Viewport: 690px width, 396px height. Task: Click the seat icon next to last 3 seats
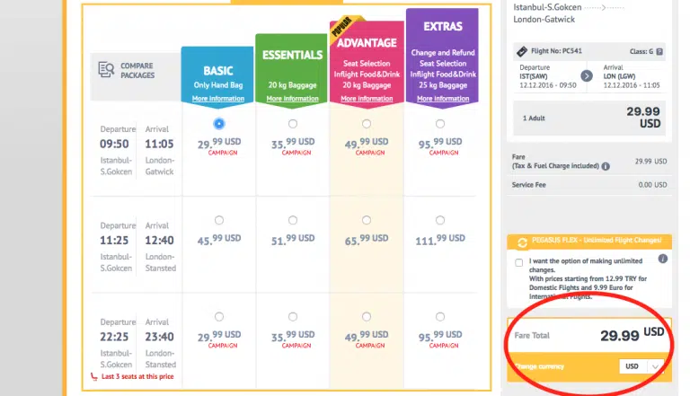tap(93, 376)
